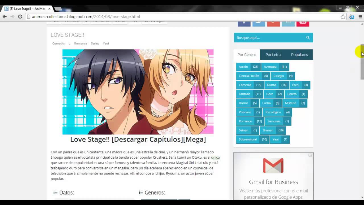Open the Fantasía genre tag
The width and height of the screenshot is (364, 205).
(249, 94)
